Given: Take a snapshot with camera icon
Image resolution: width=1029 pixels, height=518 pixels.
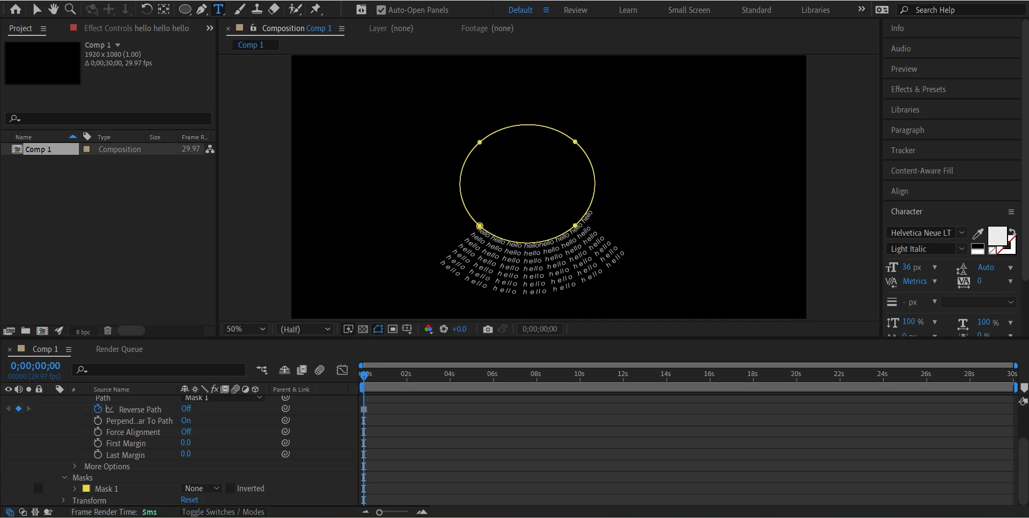Looking at the screenshot, I should pos(487,329).
